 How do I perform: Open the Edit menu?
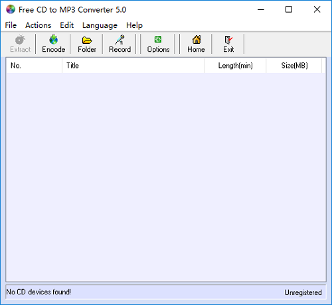(67, 25)
